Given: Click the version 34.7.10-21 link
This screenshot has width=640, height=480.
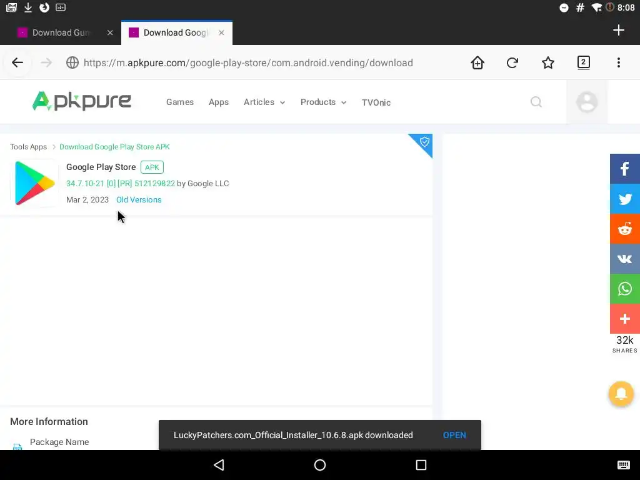Looking at the screenshot, I should pyautogui.click(x=121, y=183).
